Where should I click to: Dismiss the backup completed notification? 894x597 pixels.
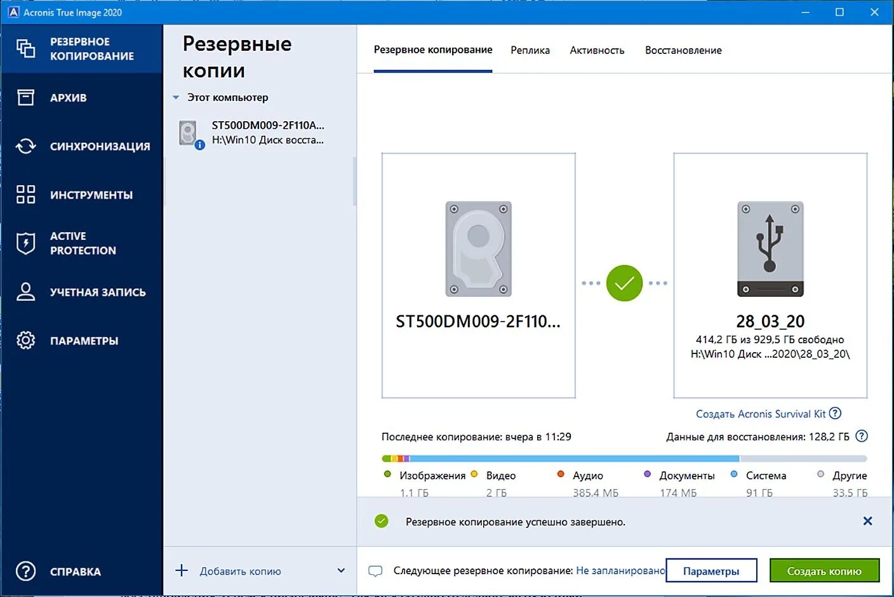pos(868,521)
